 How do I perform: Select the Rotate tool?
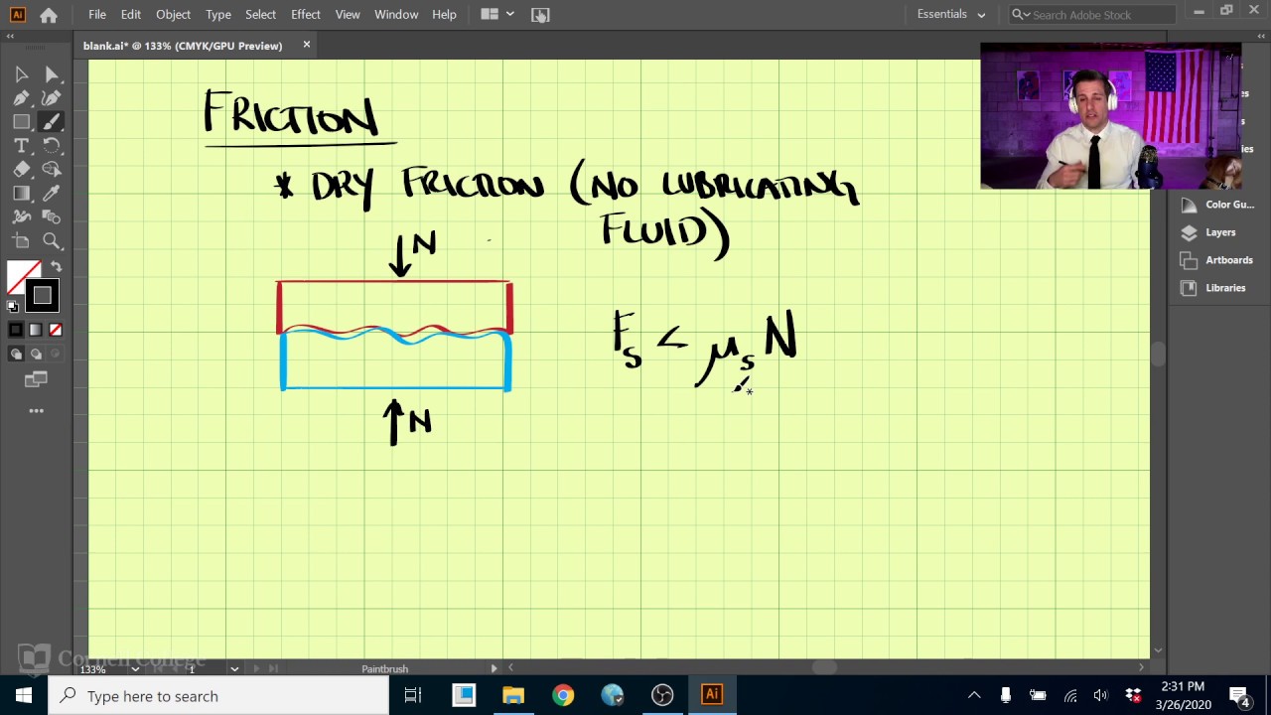[52, 146]
